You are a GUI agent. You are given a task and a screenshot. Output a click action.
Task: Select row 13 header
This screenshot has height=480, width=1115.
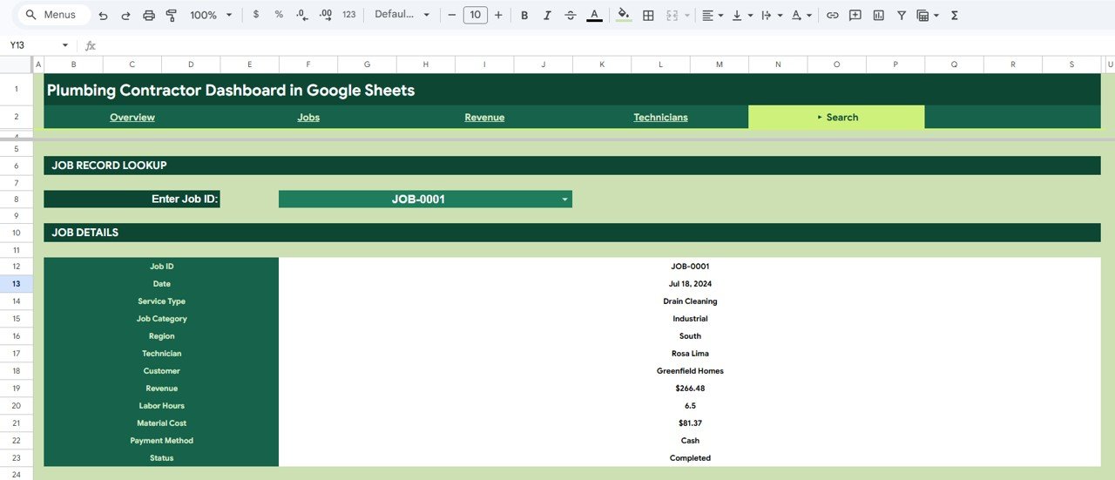(17, 284)
